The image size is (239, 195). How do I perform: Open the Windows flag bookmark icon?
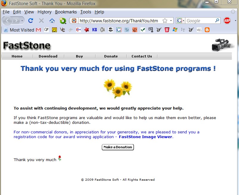(x=175, y=30)
